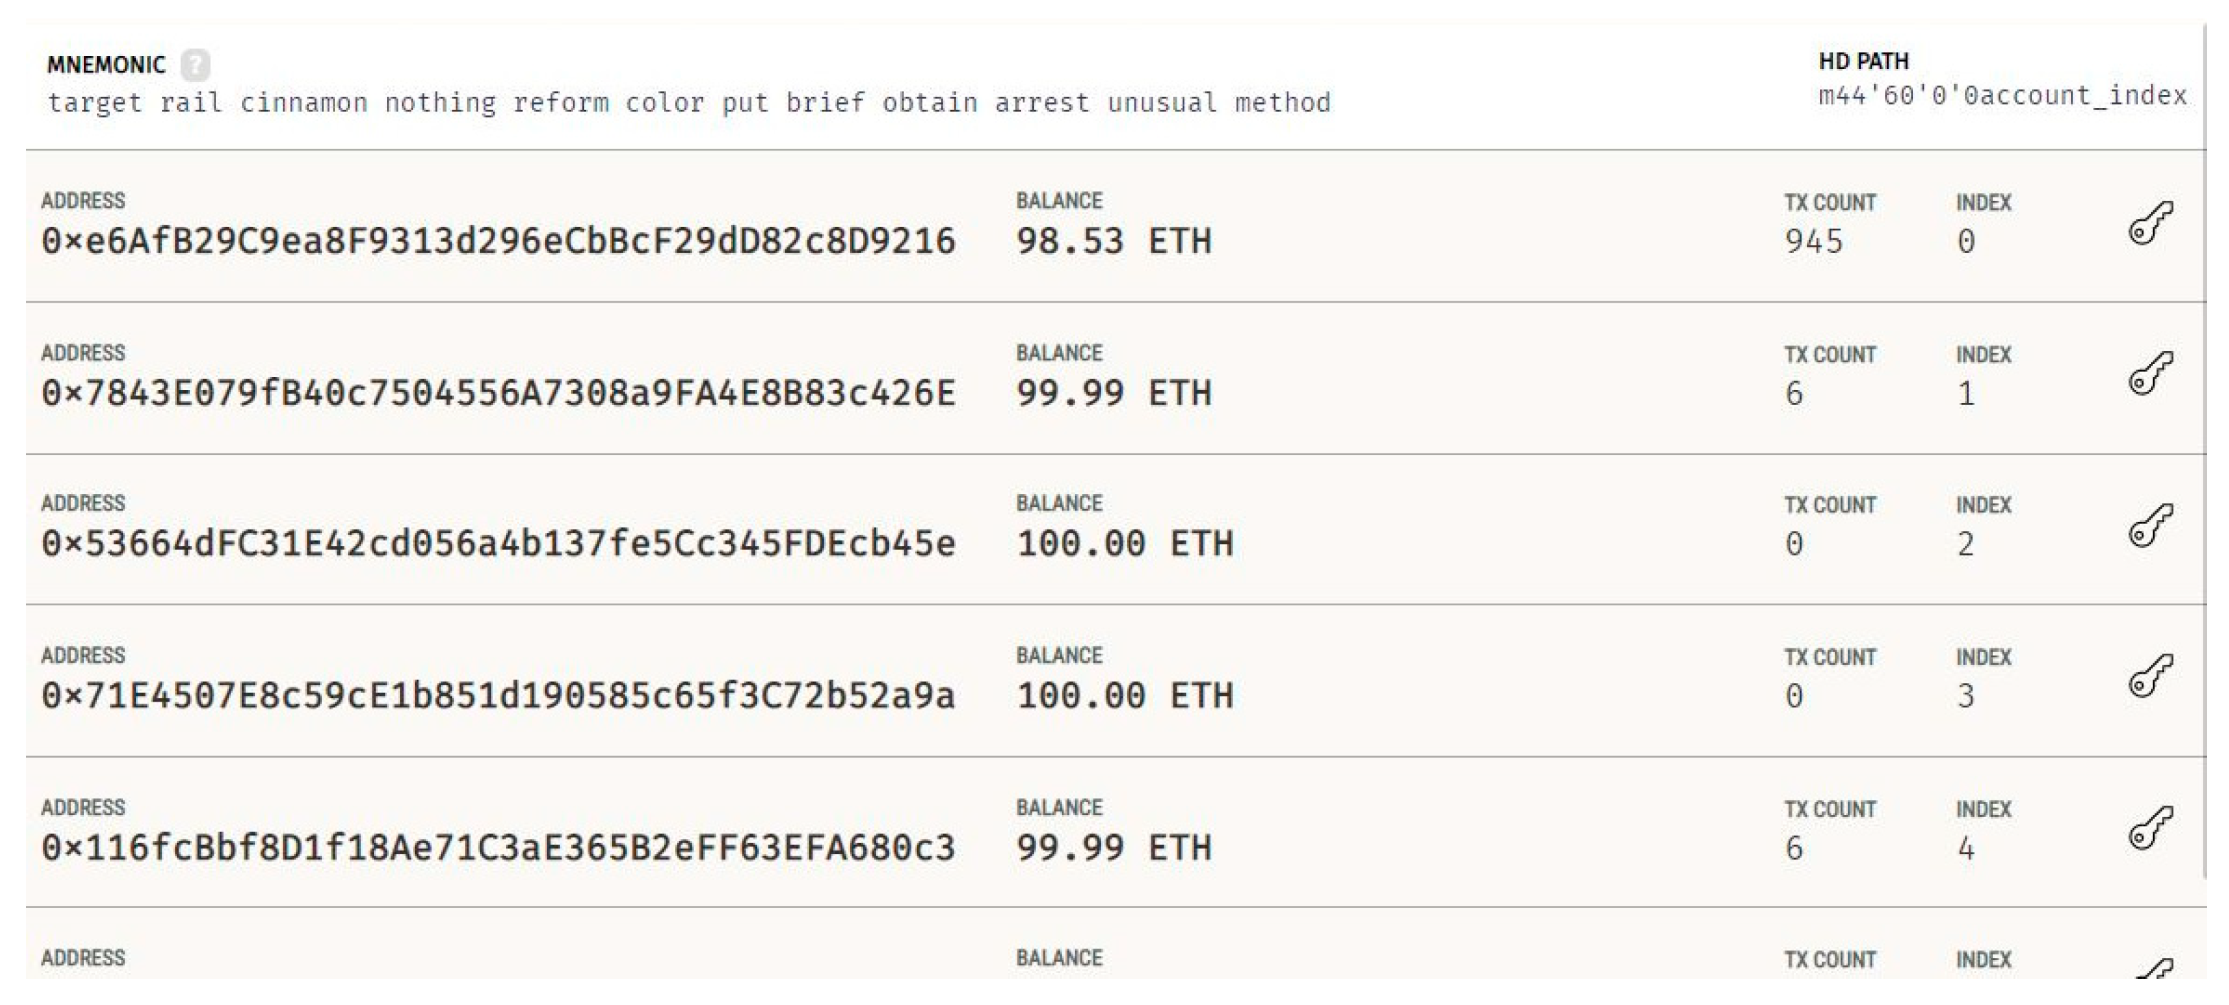2229x1005 pixels.
Task: Select address 0x71E4507E8c59cE1b851d190585c65f3C72b52a9a
Action: 498,696
